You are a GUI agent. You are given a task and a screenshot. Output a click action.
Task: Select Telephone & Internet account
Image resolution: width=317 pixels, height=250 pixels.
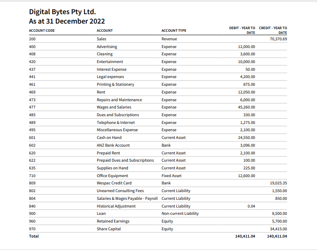(116, 123)
